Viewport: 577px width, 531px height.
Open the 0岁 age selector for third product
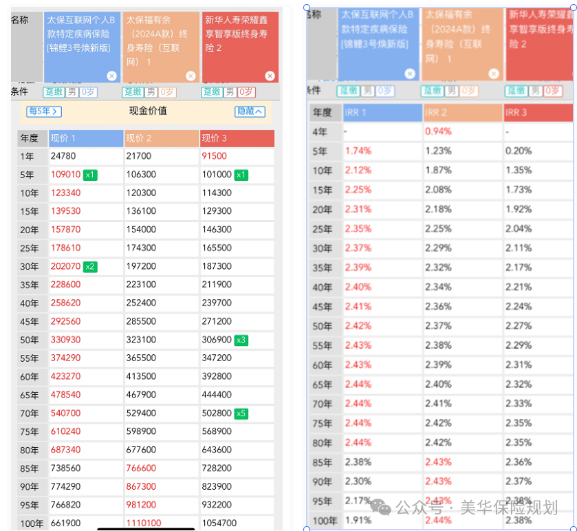click(247, 91)
